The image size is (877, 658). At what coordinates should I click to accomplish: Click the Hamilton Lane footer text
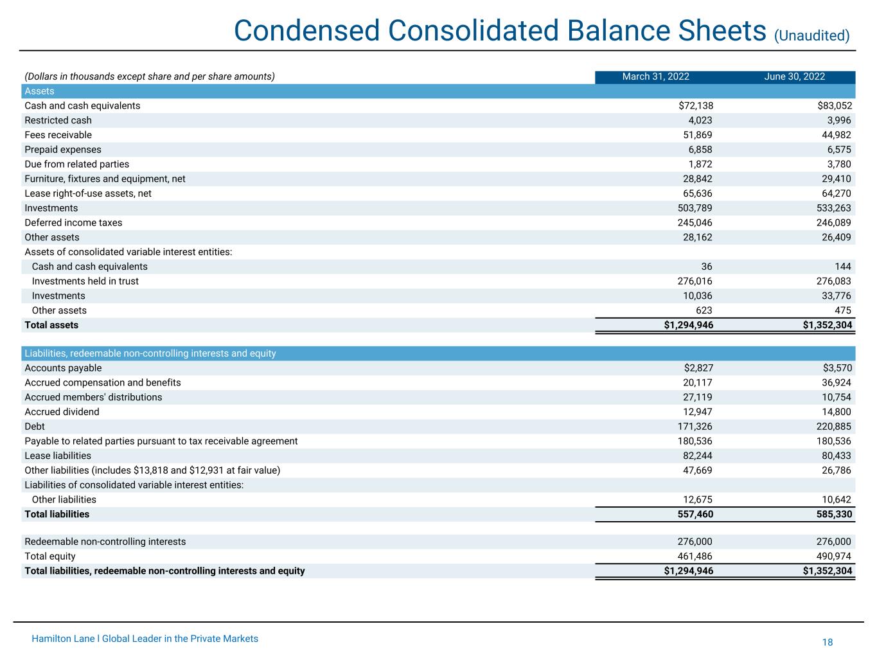(x=145, y=639)
